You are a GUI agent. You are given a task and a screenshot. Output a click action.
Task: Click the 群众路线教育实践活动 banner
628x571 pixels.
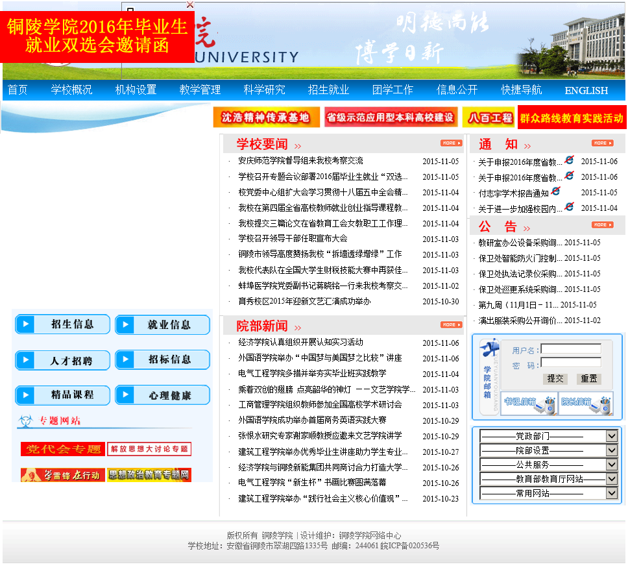(572, 117)
